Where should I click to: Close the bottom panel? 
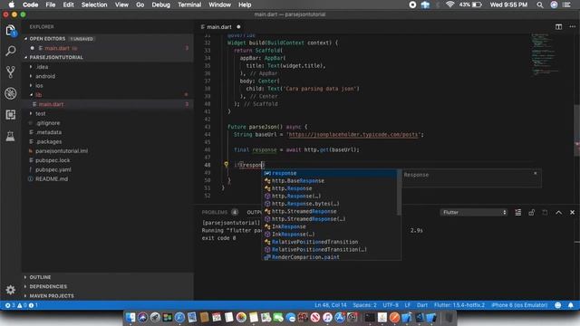[x=572, y=212]
